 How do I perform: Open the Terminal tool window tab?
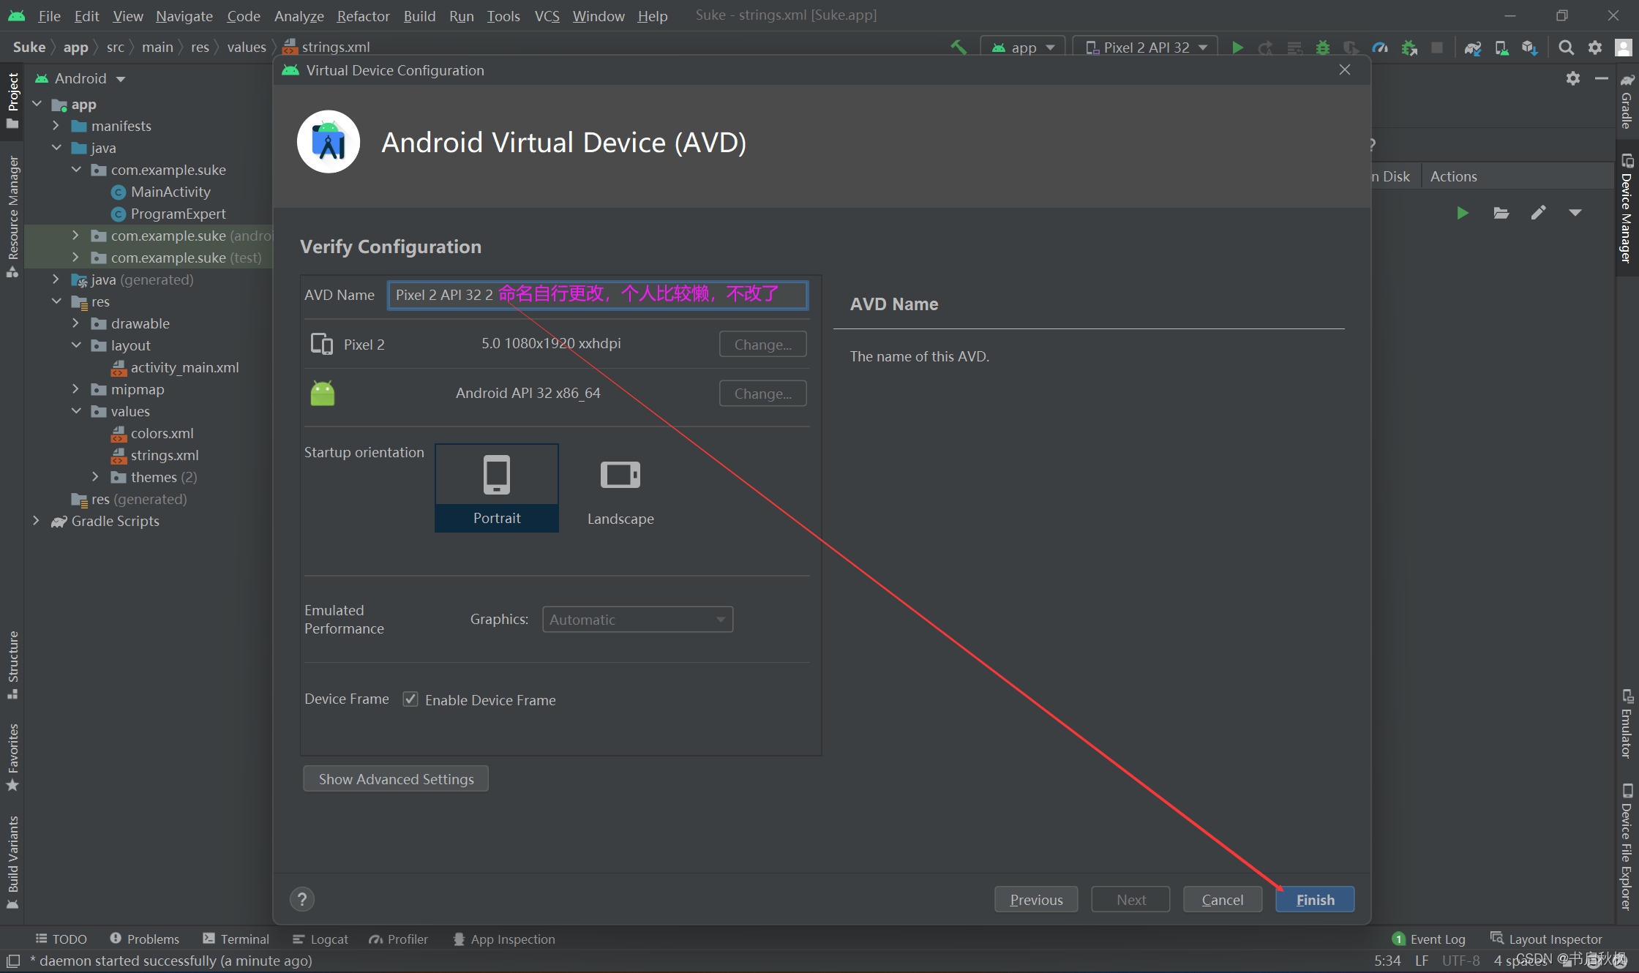pos(236,939)
